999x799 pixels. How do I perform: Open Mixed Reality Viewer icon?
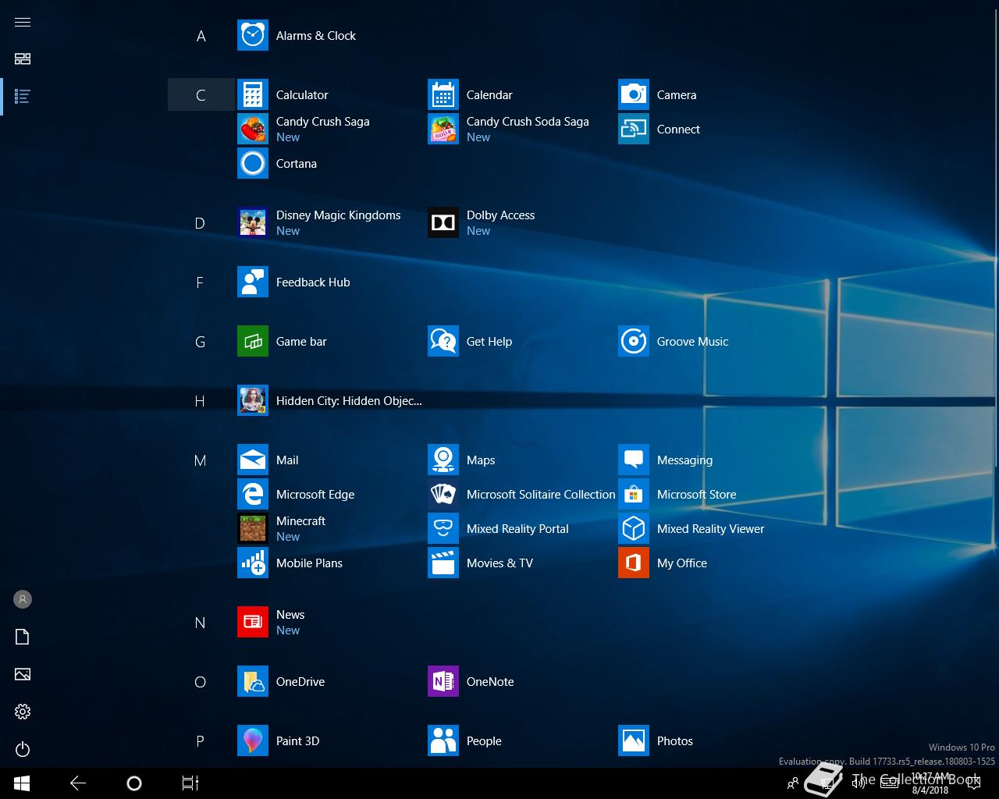click(634, 529)
